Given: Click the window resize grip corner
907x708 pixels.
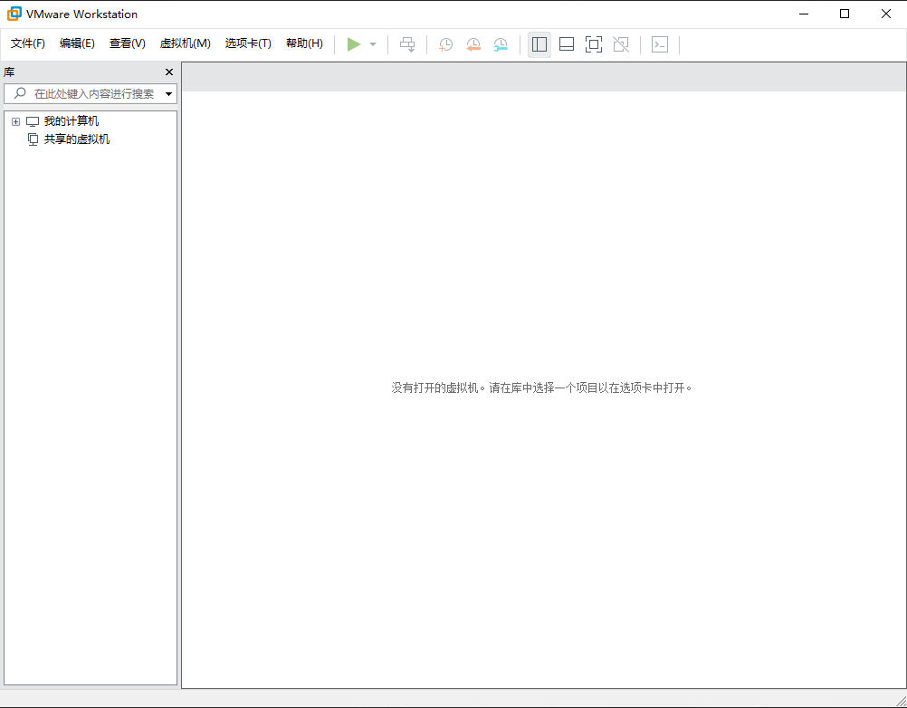Looking at the screenshot, I should coord(900,701).
